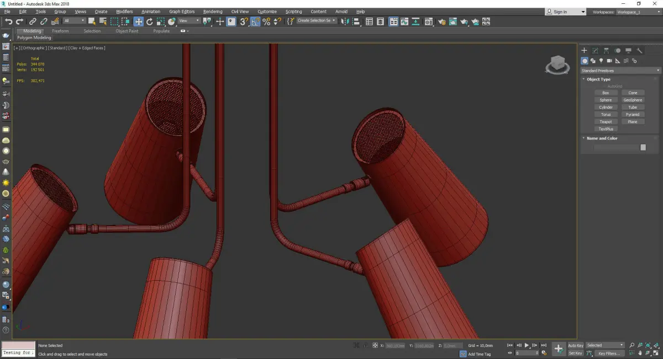The image size is (663, 359).
Task: Collapse the Object Type rollout
Action: click(598, 79)
